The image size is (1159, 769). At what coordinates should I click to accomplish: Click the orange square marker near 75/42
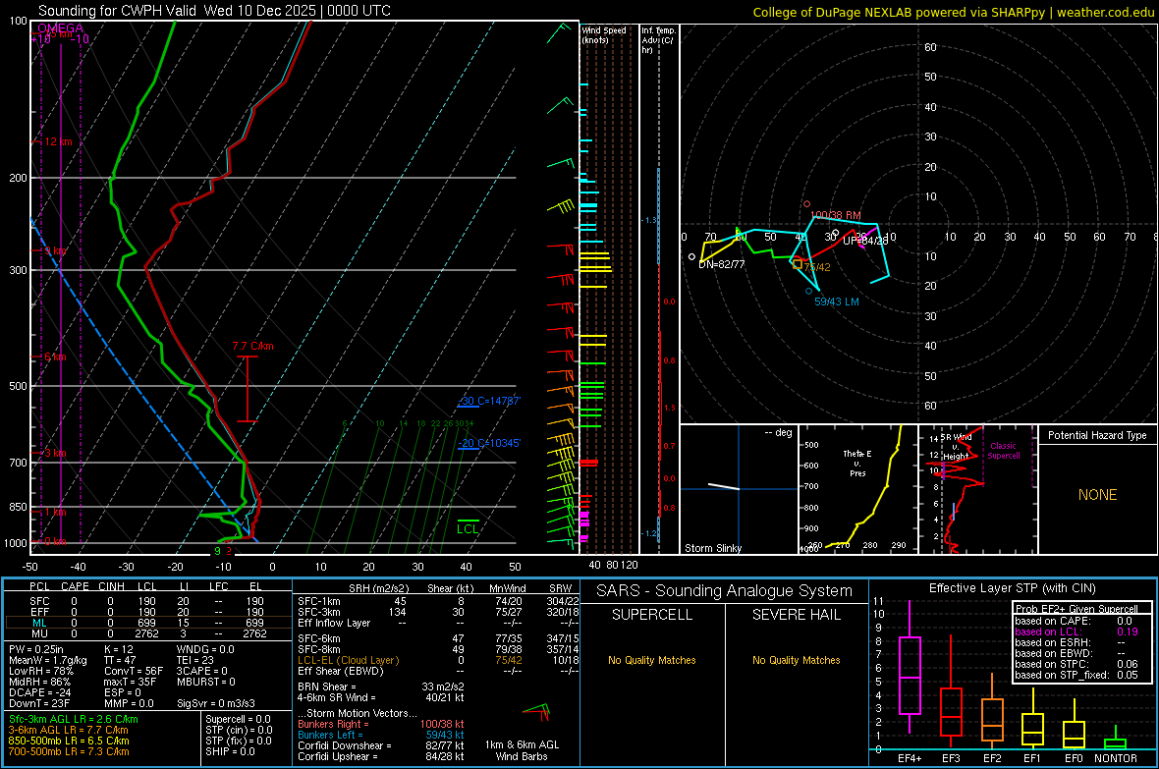(x=797, y=263)
